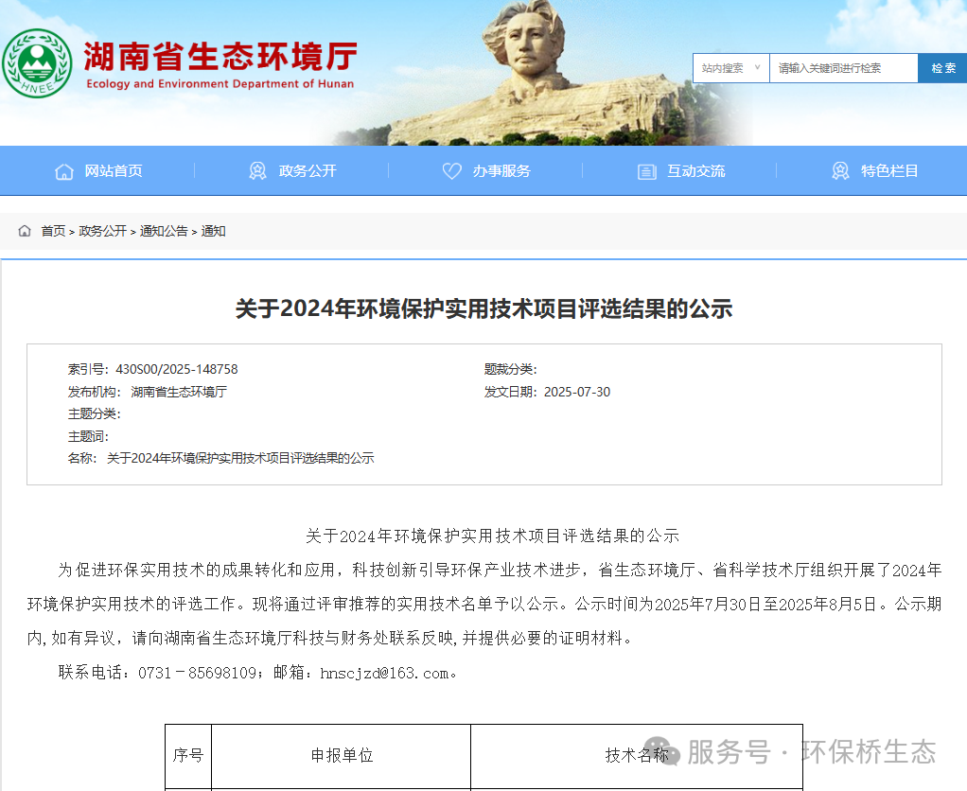Click the medal icon beside 特色栏目

[x=840, y=171]
